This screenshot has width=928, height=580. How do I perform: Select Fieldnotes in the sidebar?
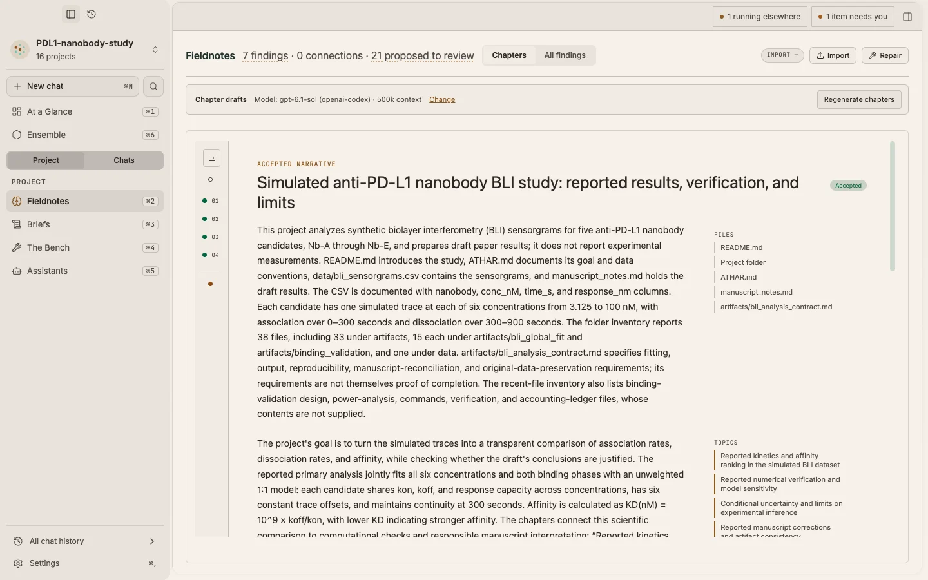(x=85, y=201)
